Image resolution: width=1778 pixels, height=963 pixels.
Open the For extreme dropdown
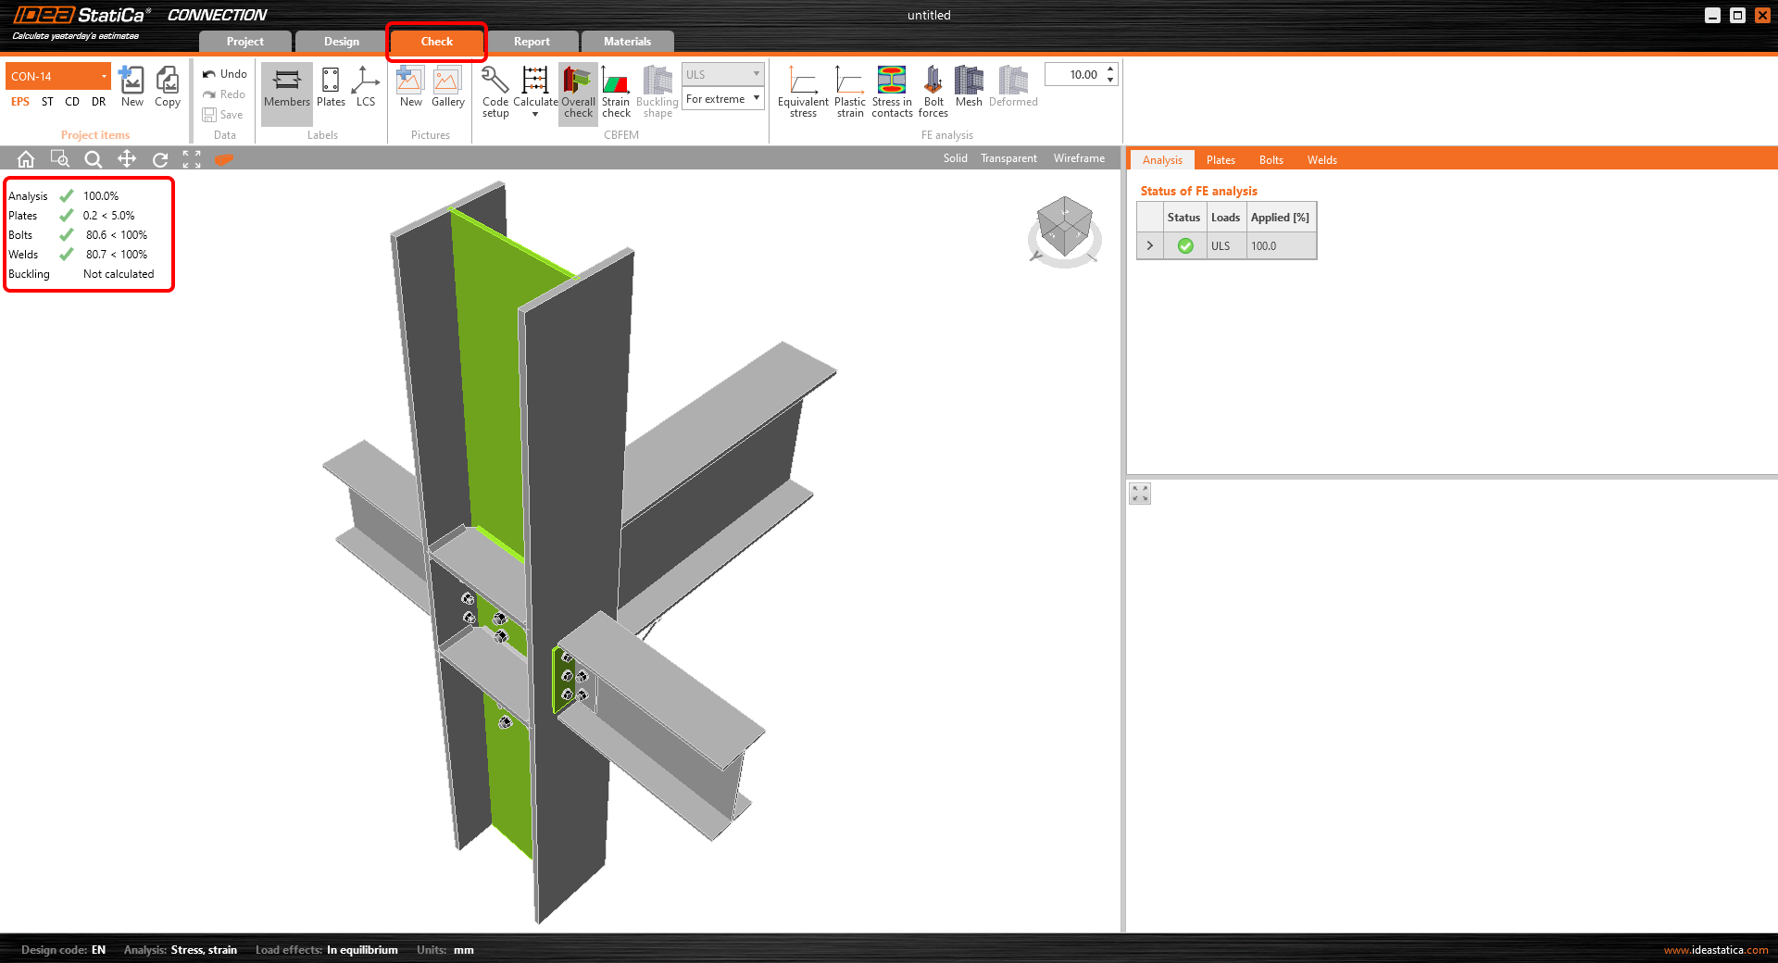pos(723,99)
